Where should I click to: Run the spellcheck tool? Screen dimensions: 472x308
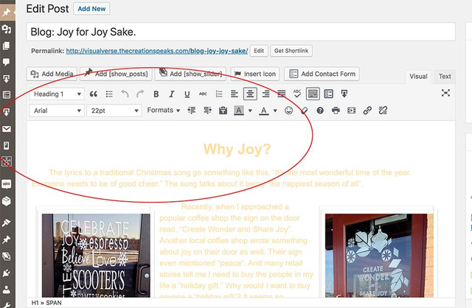click(x=297, y=94)
